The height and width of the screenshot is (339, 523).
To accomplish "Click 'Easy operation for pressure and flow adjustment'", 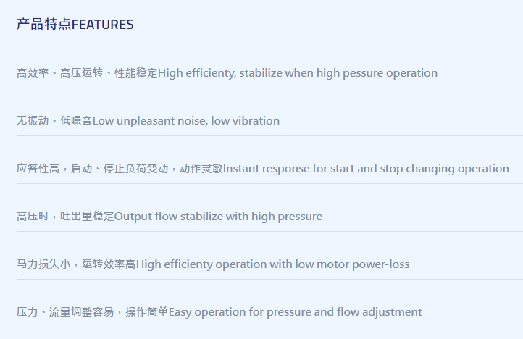I will pyautogui.click(x=296, y=312).
